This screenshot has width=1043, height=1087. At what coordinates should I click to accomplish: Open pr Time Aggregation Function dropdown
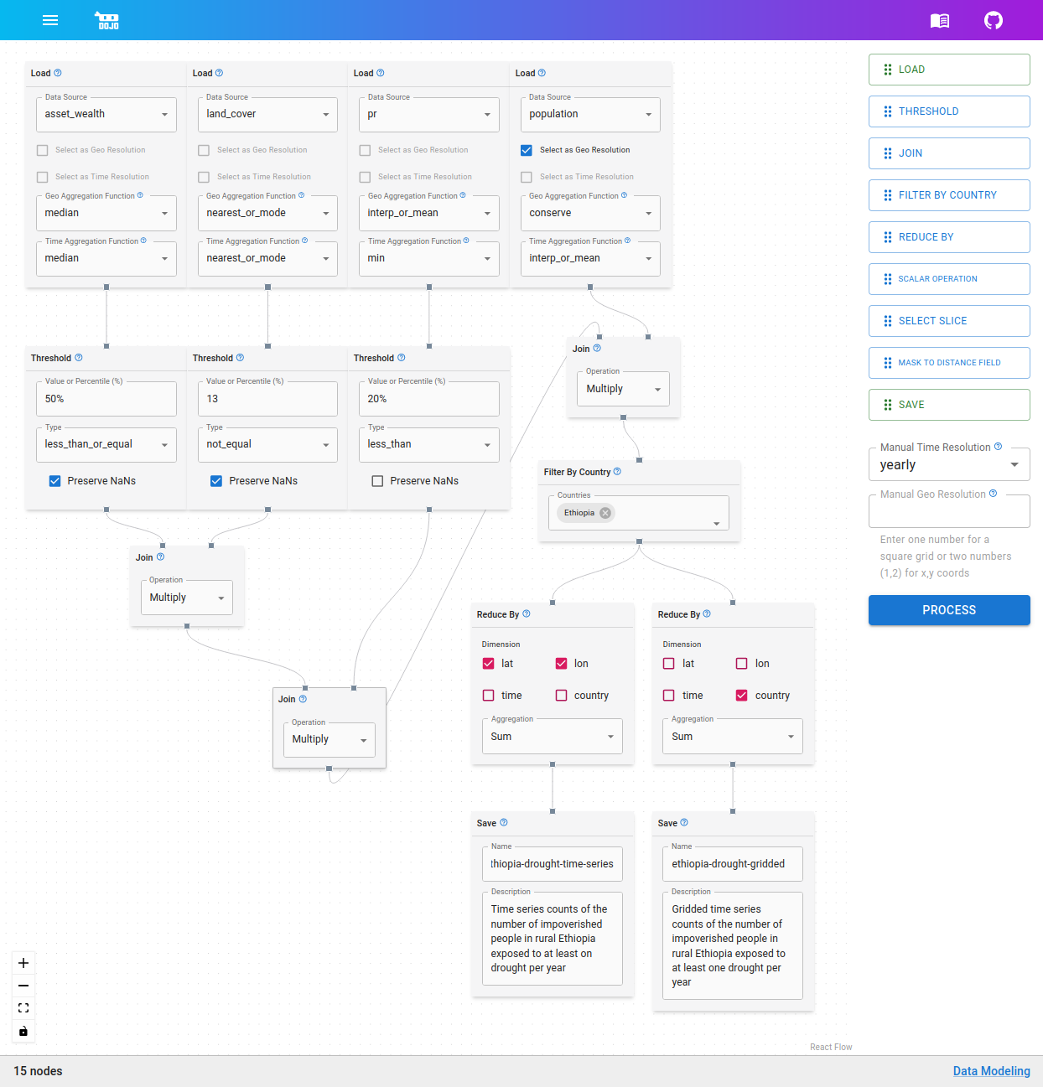429,258
